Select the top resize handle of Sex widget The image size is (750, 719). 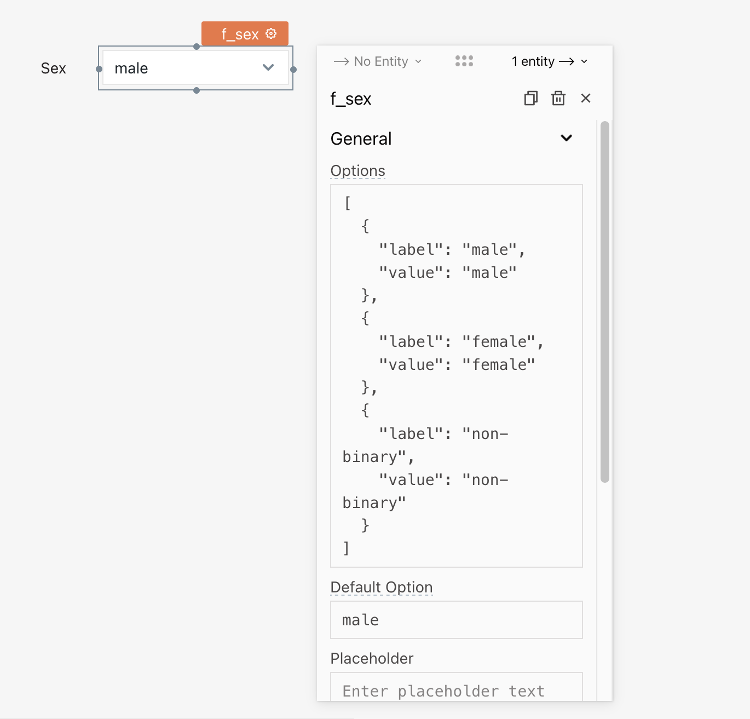197,47
